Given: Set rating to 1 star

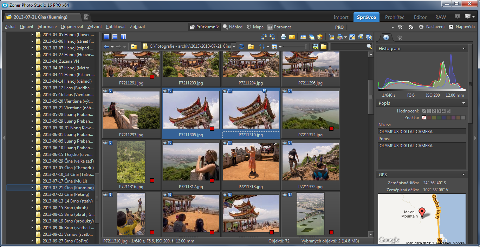Looking at the screenshot, I should coord(429,111).
